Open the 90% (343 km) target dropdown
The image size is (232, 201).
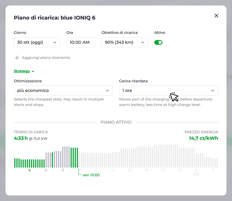pos(125,42)
